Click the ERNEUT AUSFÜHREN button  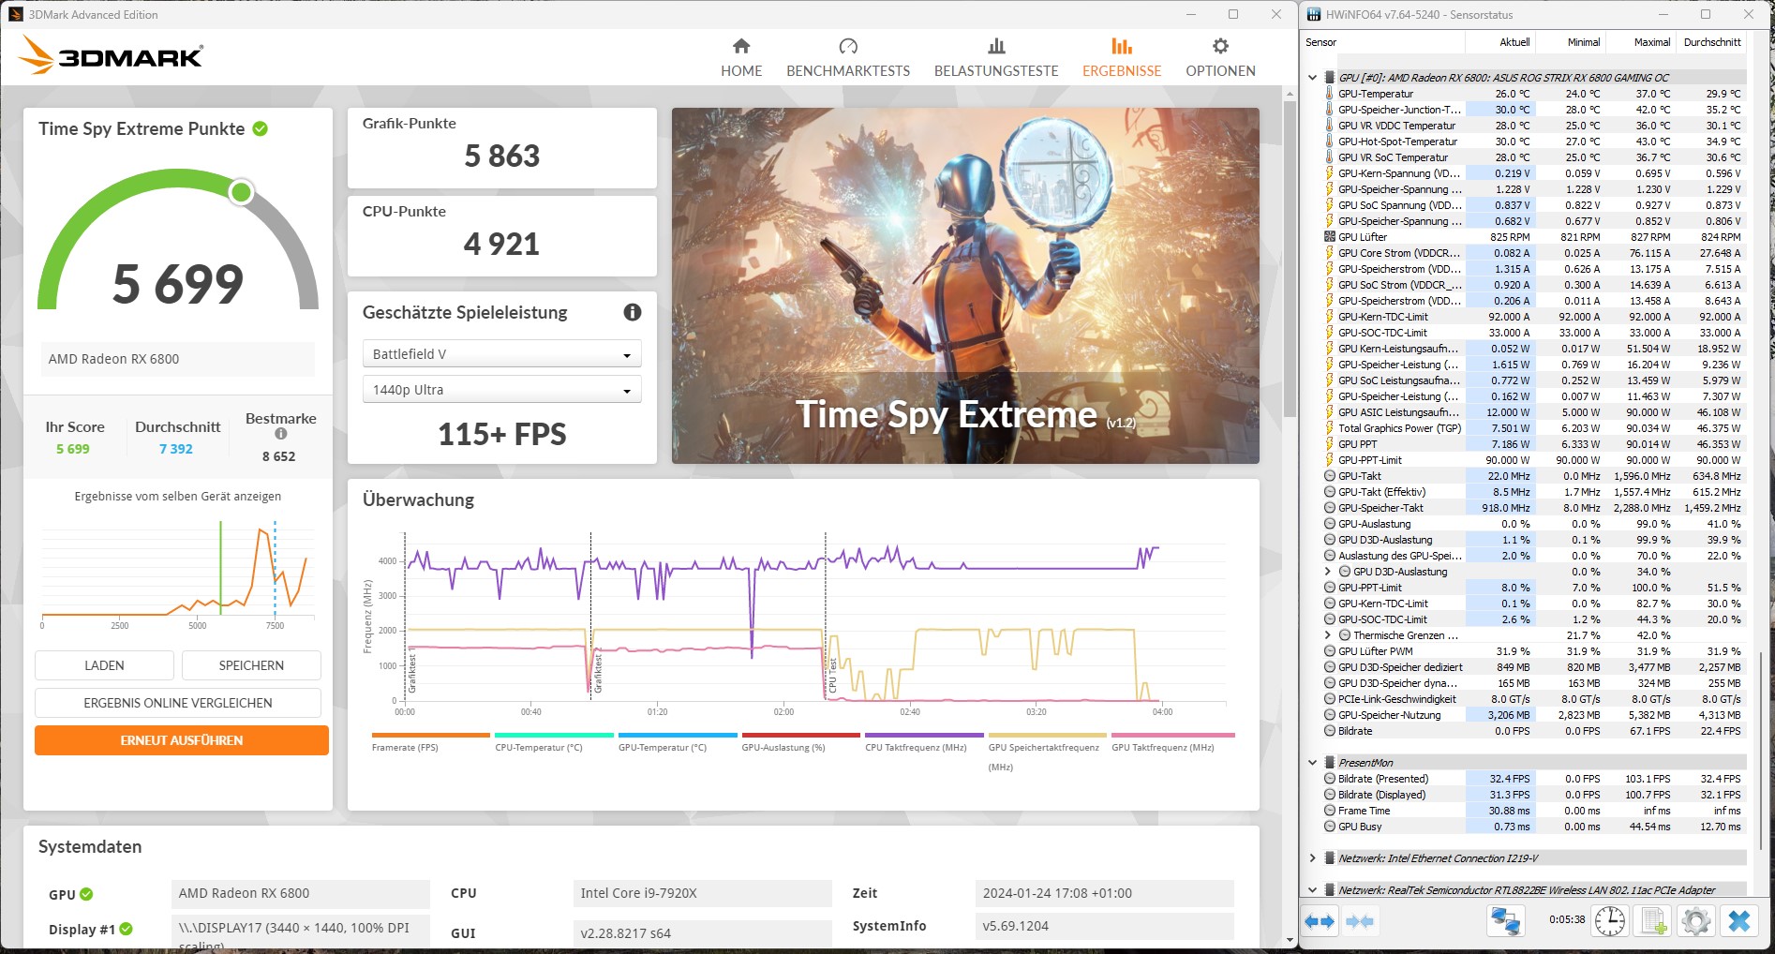click(x=182, y=740)
